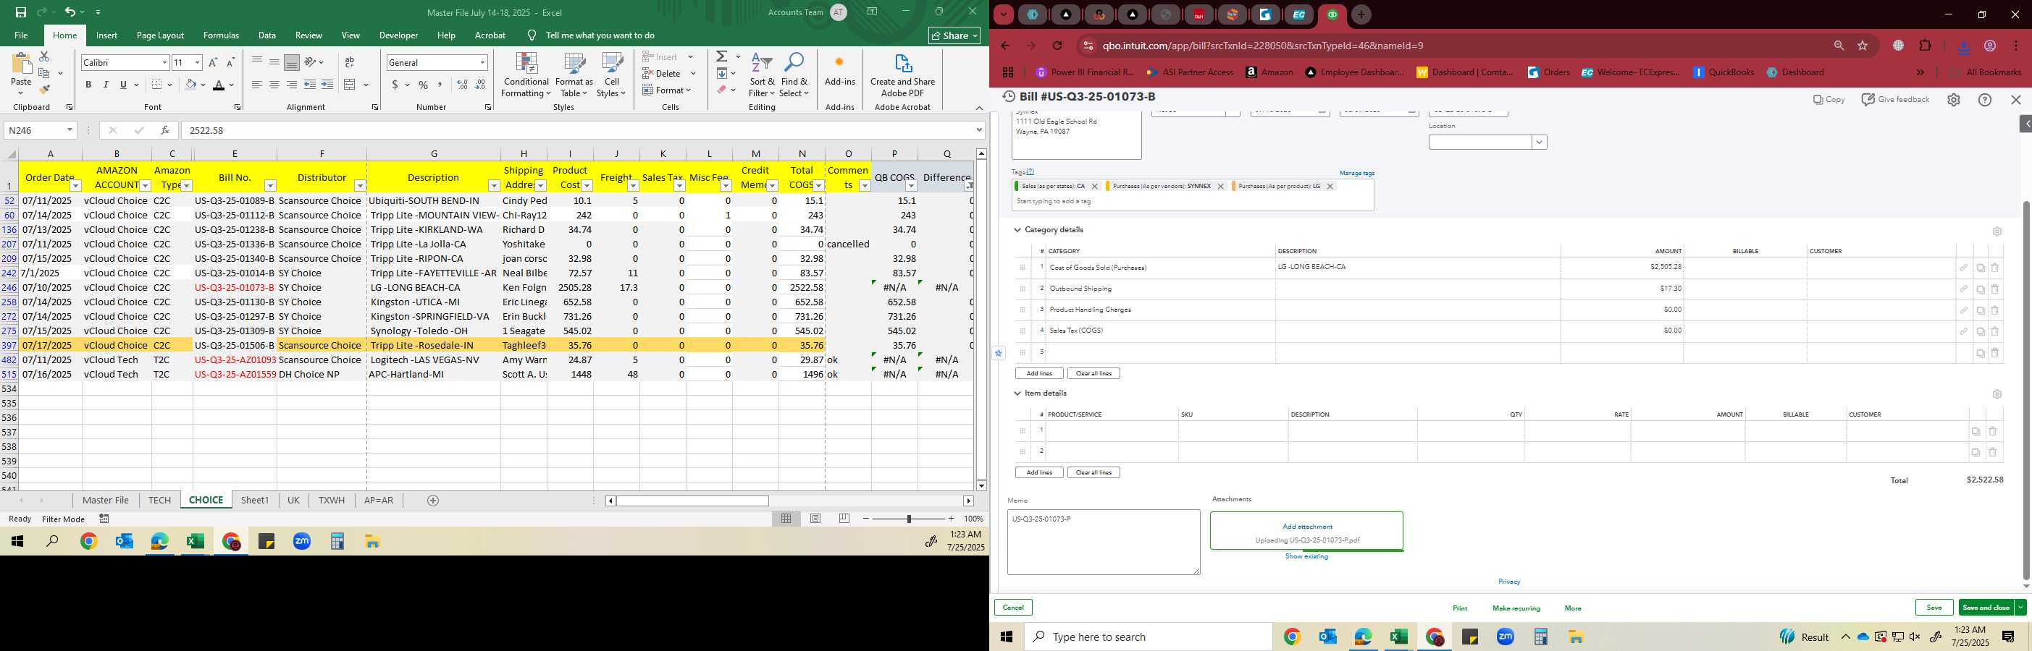Open the Save and close dropdown arrow
This screenshot has width=2032, height=651.
pyautogui.click(x=2020, y=608)
